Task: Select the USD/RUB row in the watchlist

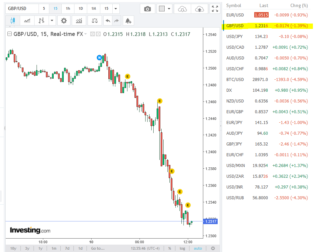Action: tap(267, 198)
